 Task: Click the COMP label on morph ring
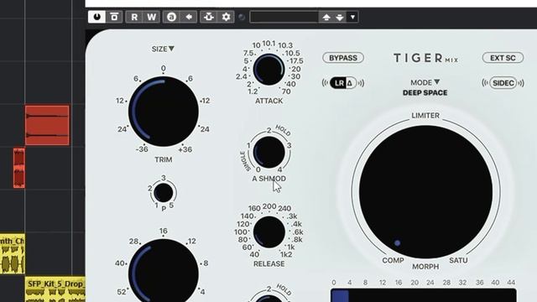coord(393,261)
